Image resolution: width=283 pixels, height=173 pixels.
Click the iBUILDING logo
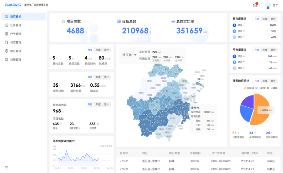tap(13, 5)
